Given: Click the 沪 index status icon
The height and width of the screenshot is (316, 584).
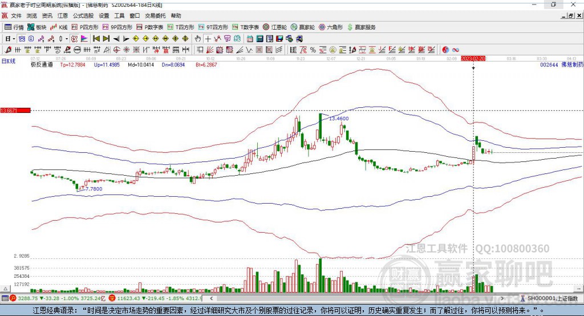Looking at the screenshot, I should point(13,298).
